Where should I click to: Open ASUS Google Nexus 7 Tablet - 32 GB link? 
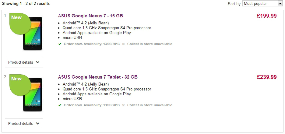click(98, 77)
